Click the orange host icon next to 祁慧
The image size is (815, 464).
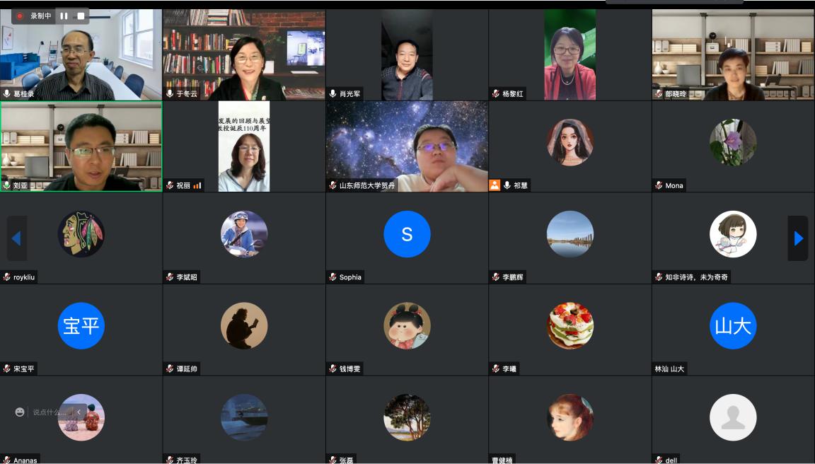495,185
